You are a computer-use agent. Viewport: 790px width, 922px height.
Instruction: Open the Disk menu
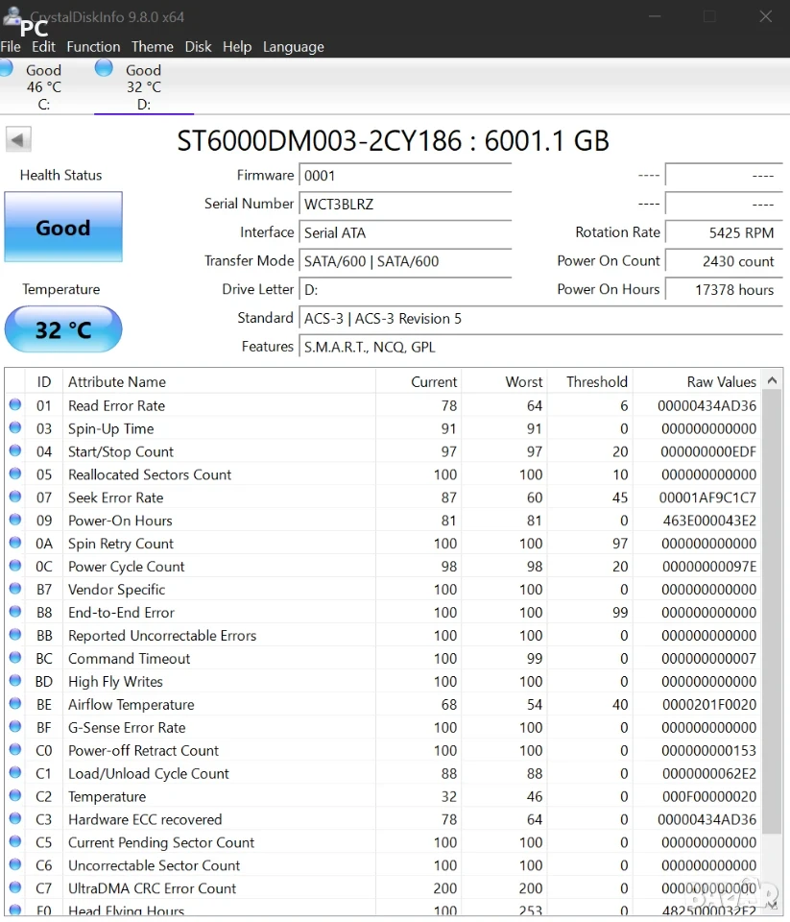tap(198, 47)
